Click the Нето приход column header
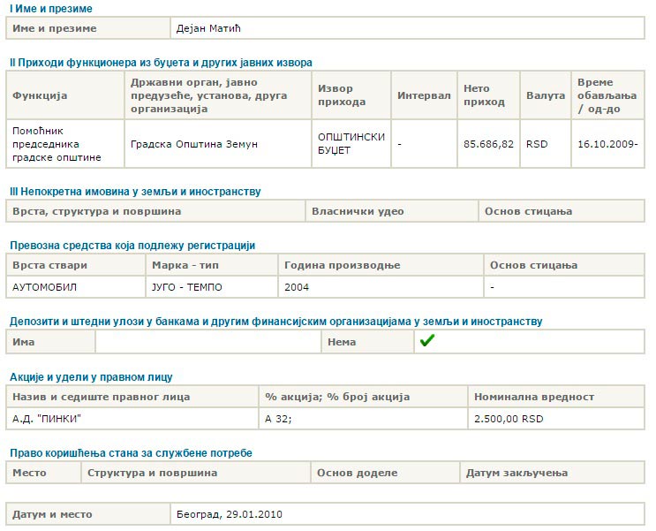 click(x=484, y=95)
